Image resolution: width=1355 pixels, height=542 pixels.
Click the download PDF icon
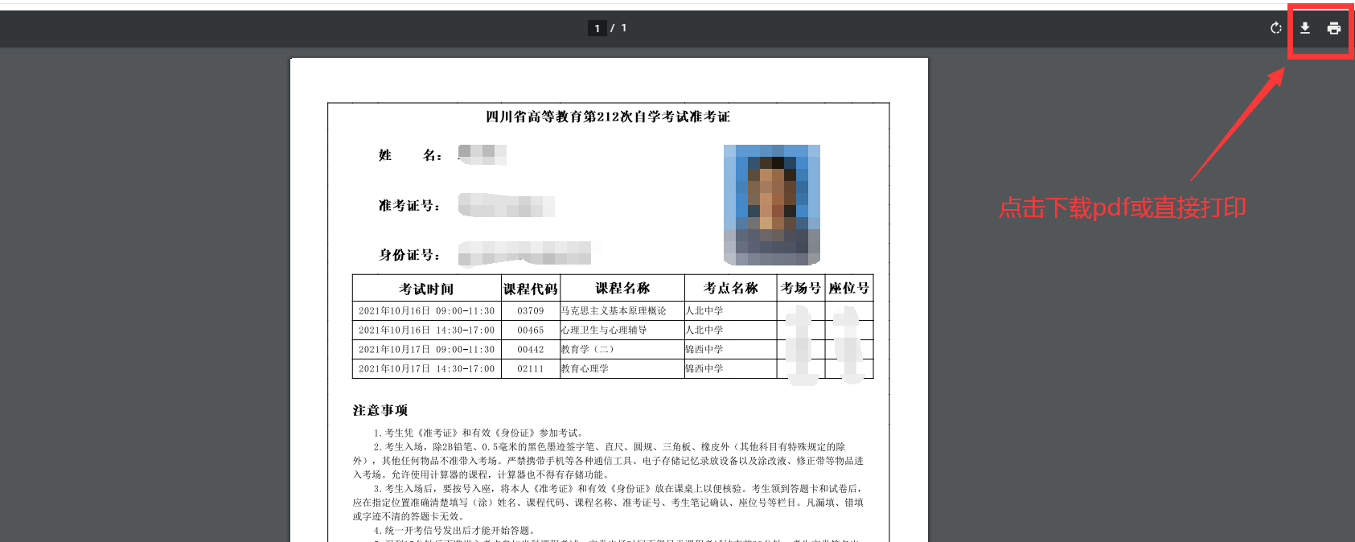[x=1305, y=28]
